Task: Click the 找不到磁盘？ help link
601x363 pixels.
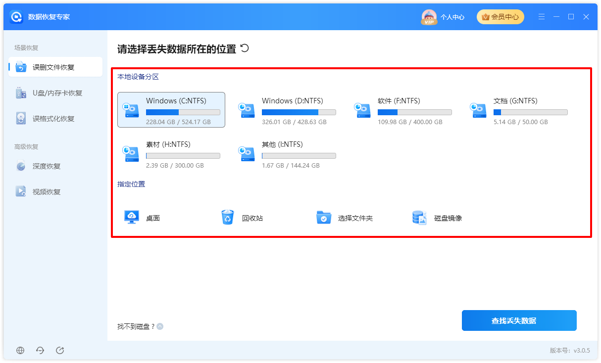Action: coord(136,326)
